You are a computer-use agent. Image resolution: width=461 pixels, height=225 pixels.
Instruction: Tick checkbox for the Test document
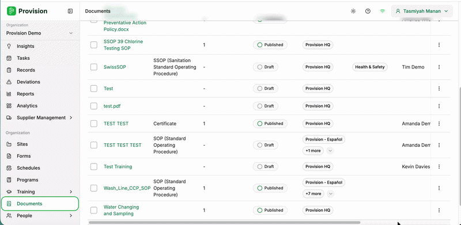click(x=94, y=89)
